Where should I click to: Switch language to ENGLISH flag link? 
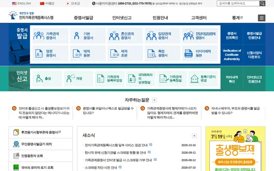point(21,3)
